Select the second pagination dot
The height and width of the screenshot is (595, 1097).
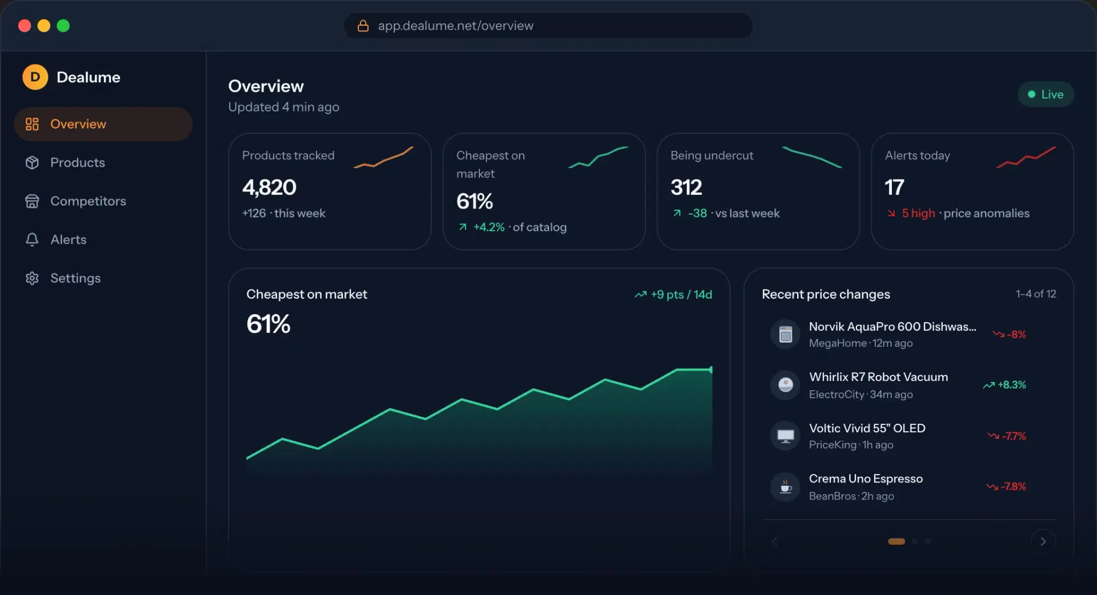tap(915, 541)
